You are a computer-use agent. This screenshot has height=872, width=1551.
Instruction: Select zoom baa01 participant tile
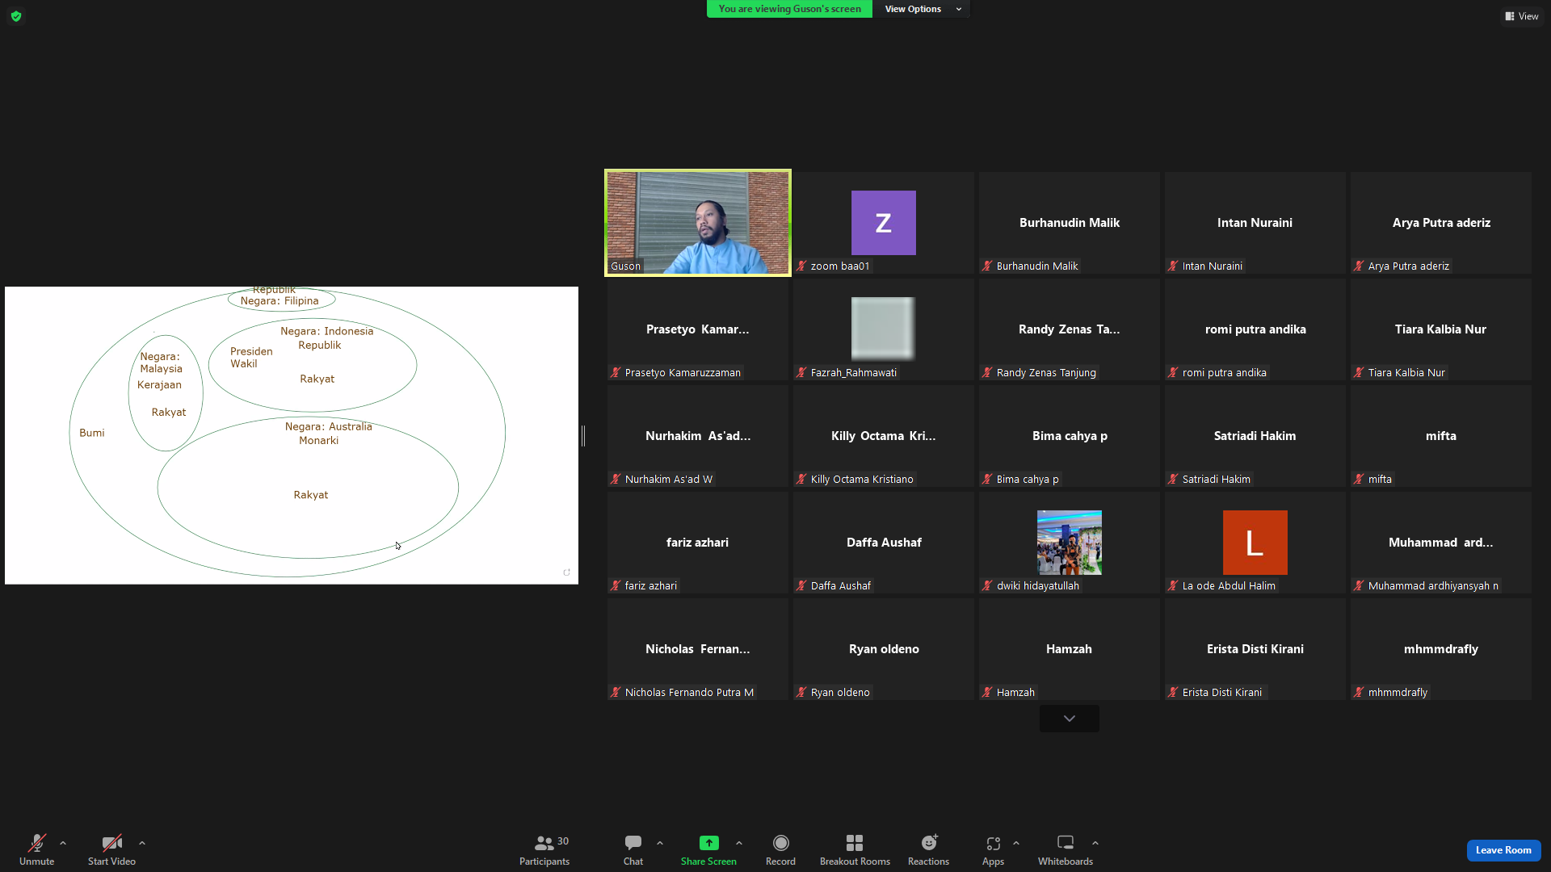tap(884, 223)
